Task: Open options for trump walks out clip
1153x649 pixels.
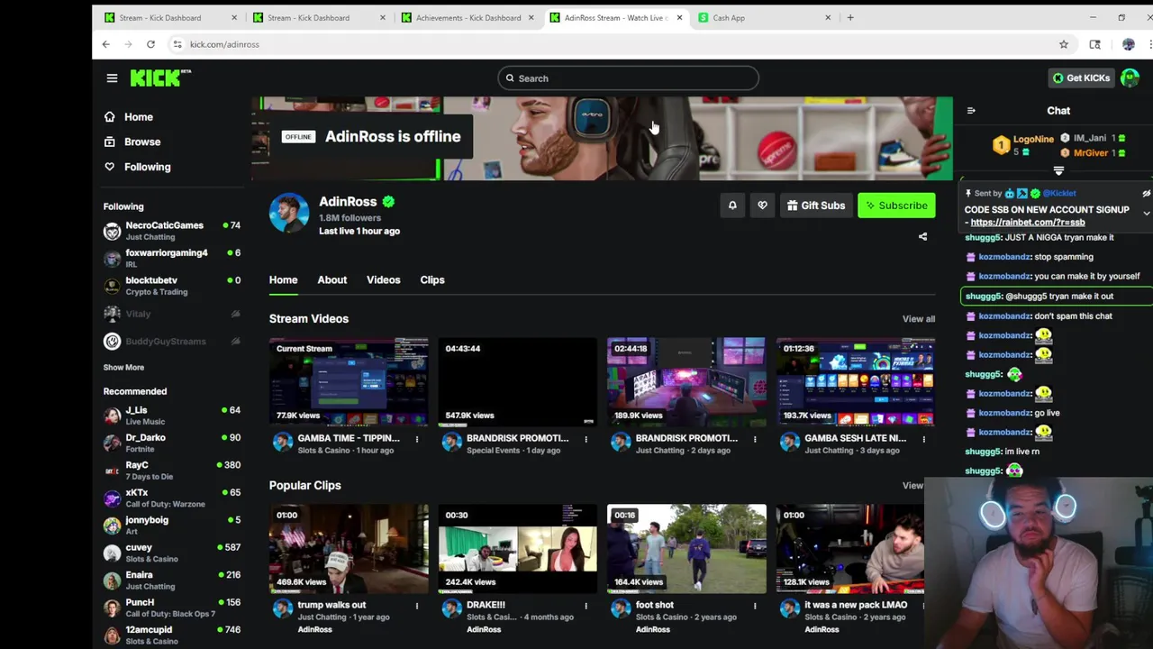Action: tap(416, 606)
